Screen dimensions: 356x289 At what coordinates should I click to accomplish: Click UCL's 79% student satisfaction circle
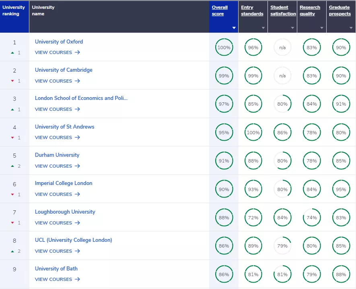(282, 246)
